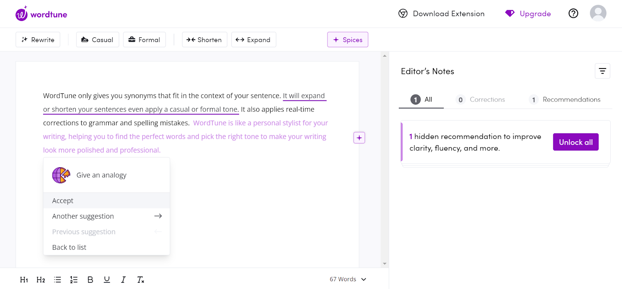Click the purple suggested analogy text
Screen dimensions: 622x289
pos(185,137)
